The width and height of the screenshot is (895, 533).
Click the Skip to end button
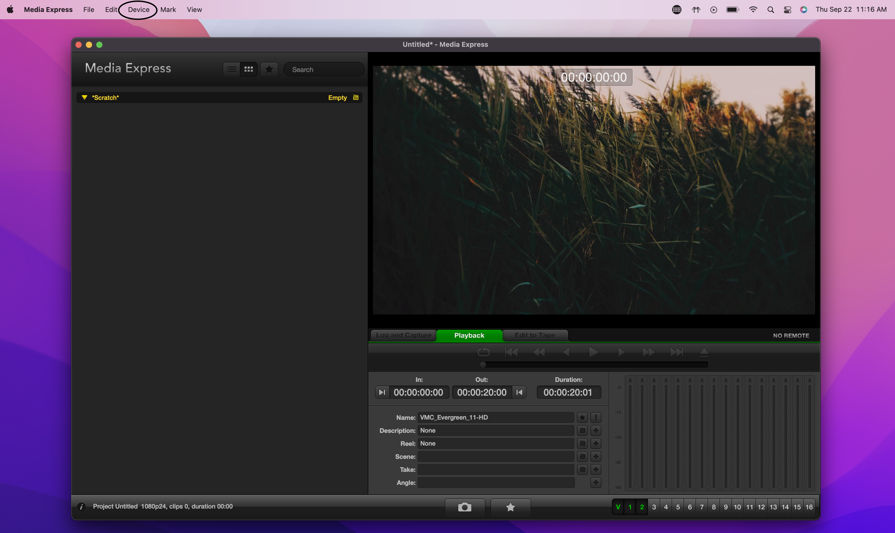point(675,352)
